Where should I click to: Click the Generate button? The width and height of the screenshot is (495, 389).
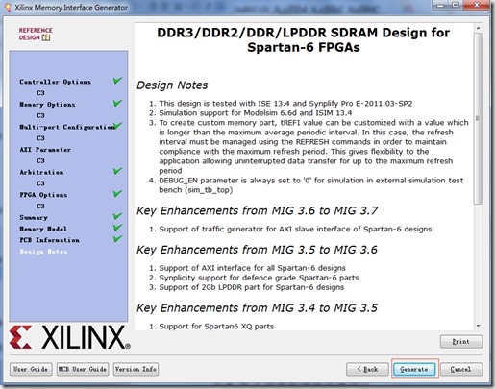pyautogui.click(x=414, y=369)
